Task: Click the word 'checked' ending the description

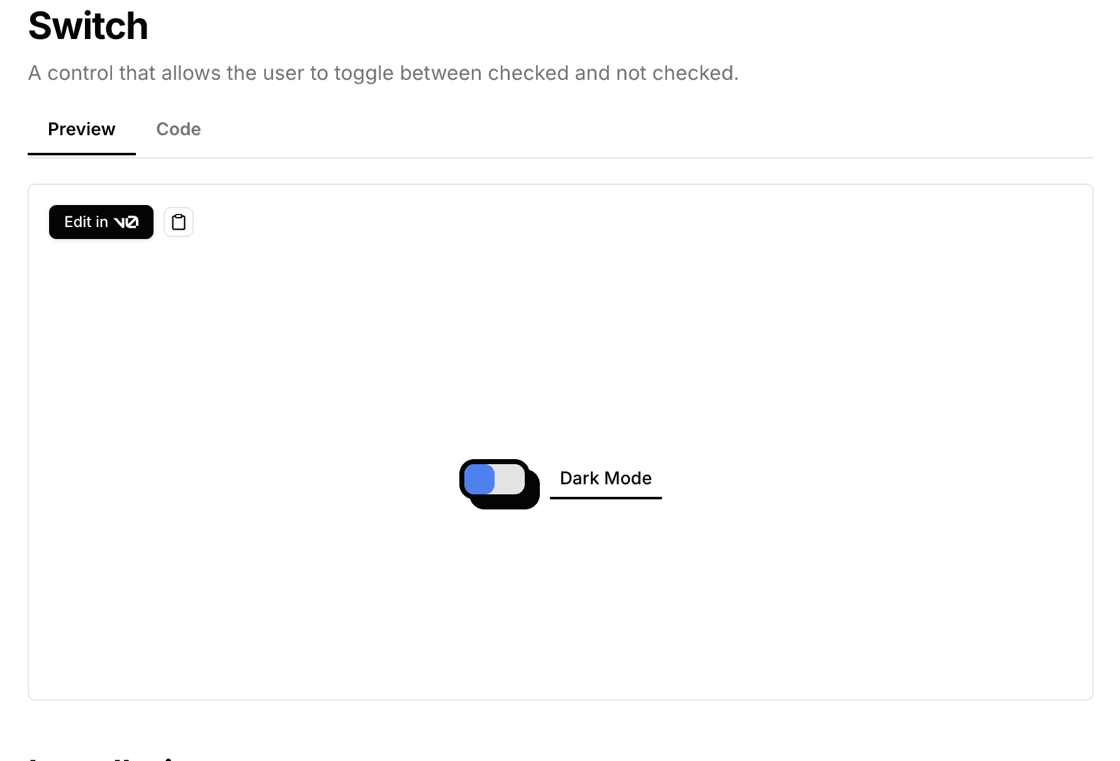Action: (695, 73)
